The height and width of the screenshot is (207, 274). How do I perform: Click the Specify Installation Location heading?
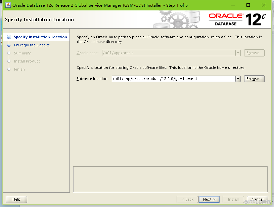coord(40,19)
